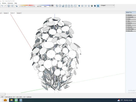The height and width of the screenshot is (102, 136).
Task: Switch to Front view house icon
Action: click(63, 6)
